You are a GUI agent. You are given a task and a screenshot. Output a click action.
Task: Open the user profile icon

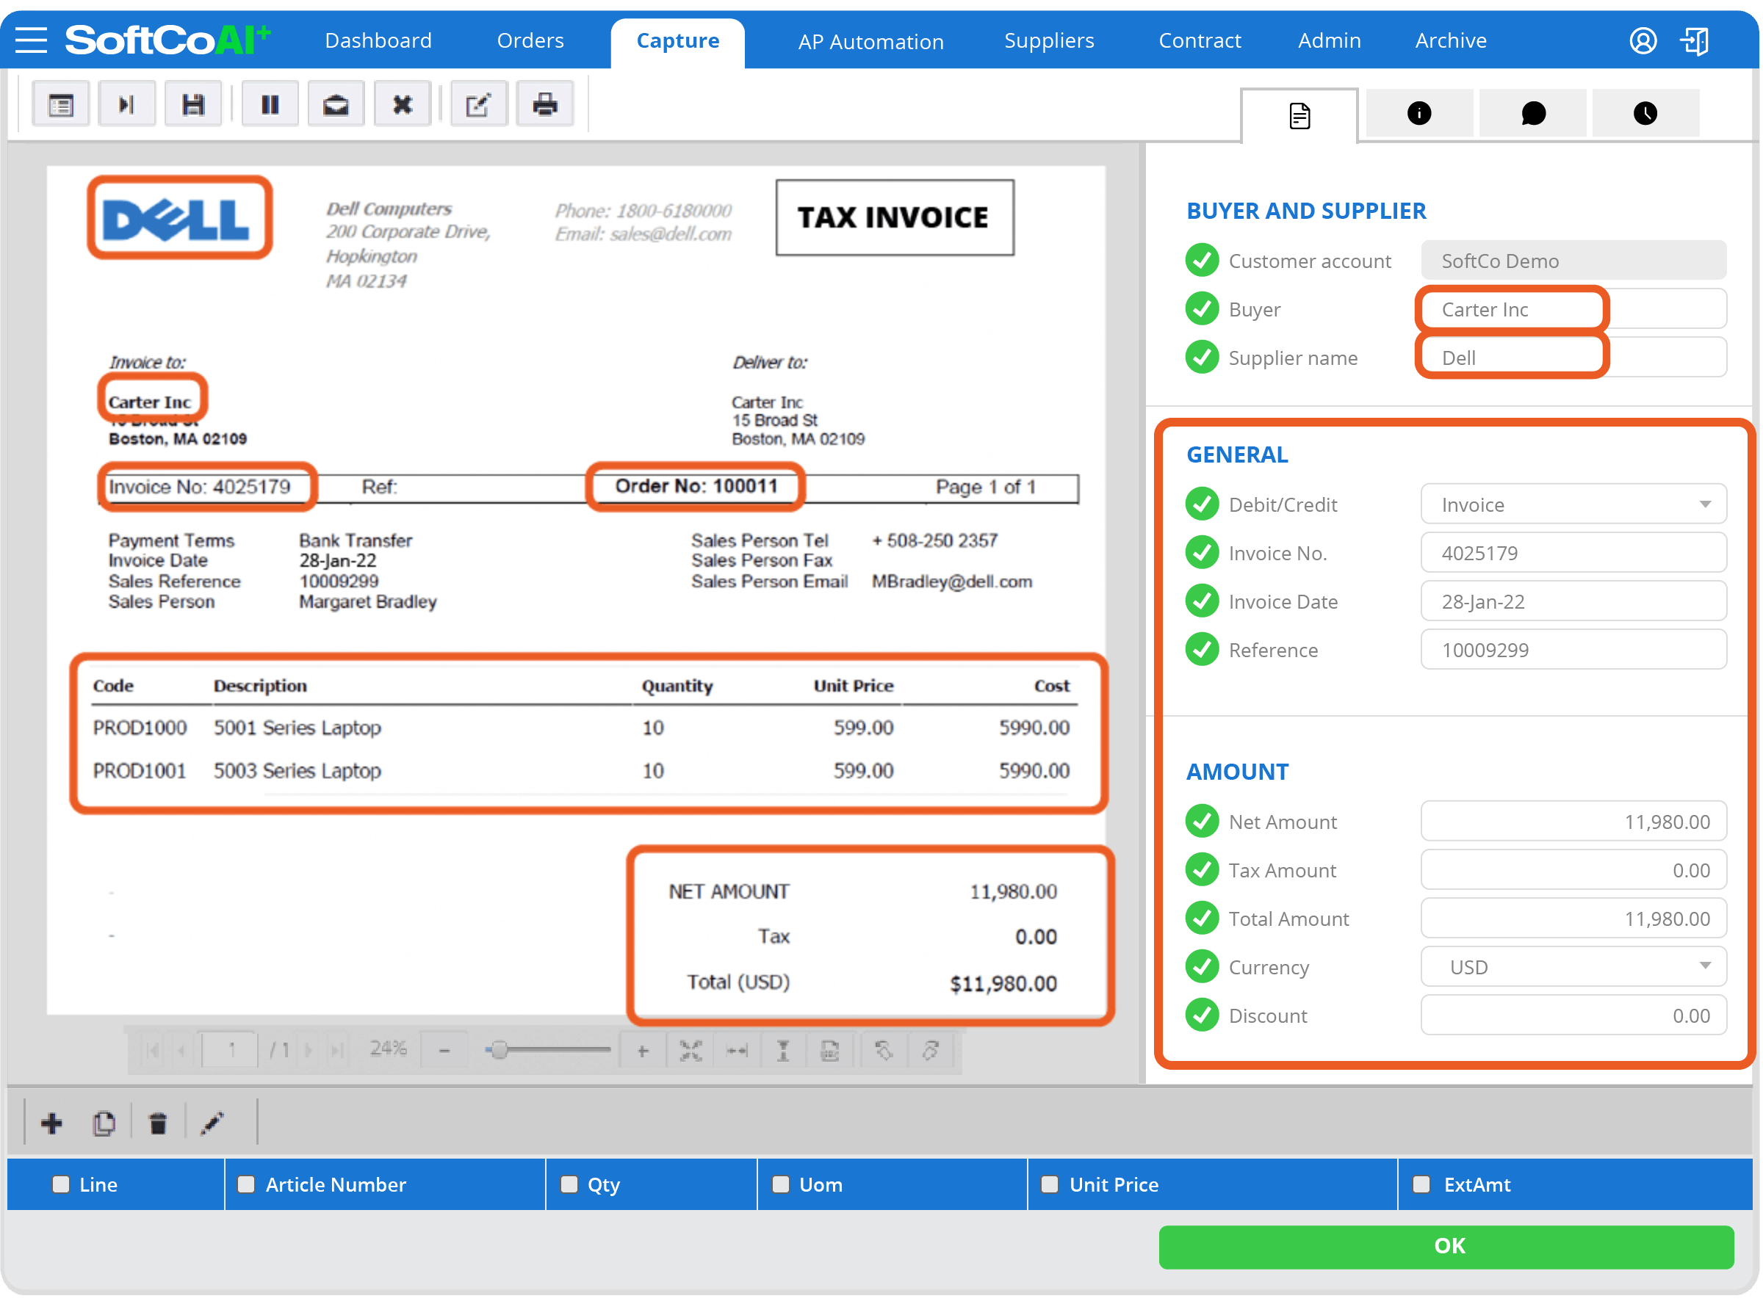click(1643, 40)
